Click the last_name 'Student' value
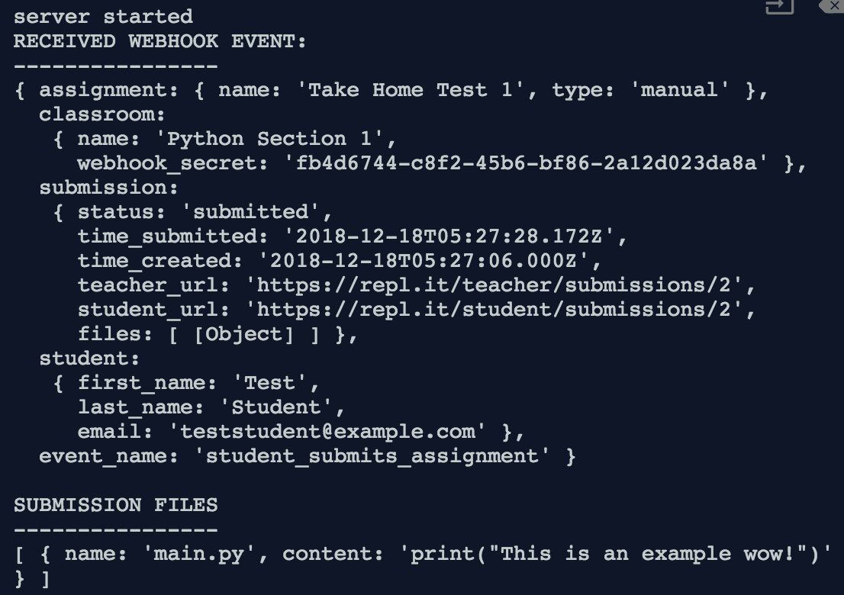The width and height of the screenshot is (844, 595). click(x=276, y=407)
